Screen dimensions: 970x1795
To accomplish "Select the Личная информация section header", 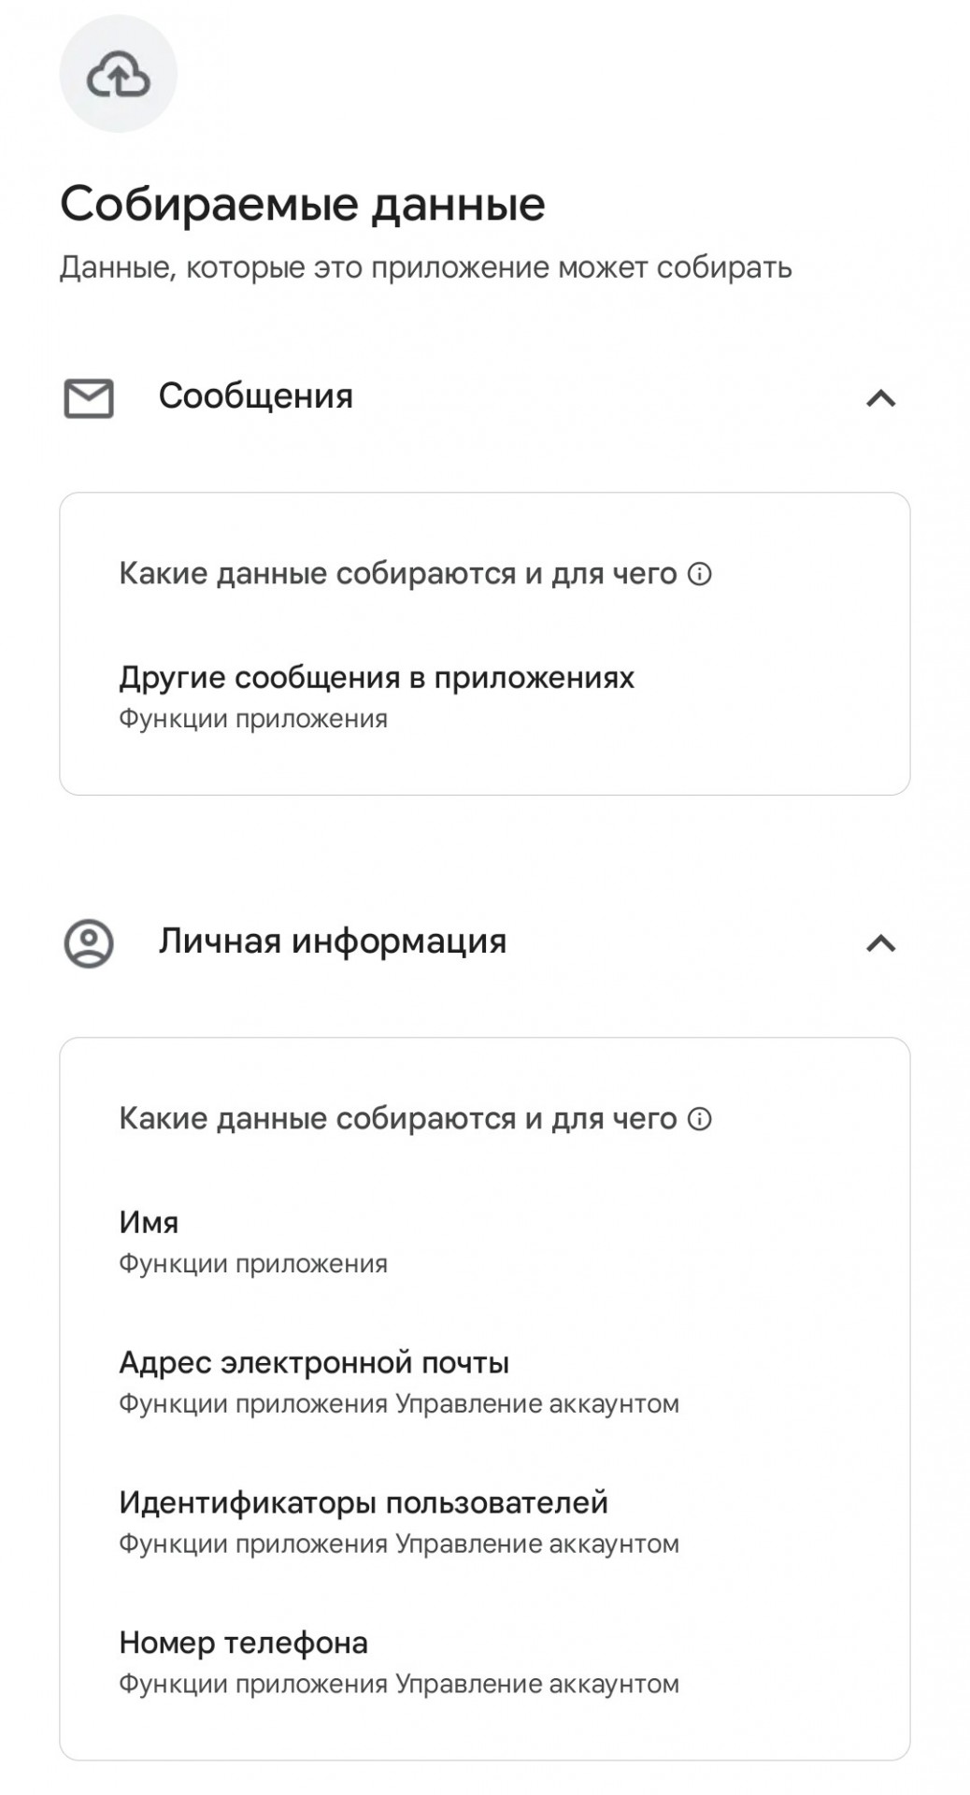I will (484, 942).
